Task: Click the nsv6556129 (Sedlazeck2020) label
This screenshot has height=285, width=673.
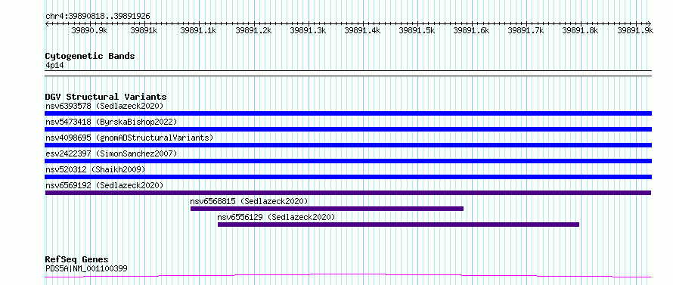Action: coord(277,217)
